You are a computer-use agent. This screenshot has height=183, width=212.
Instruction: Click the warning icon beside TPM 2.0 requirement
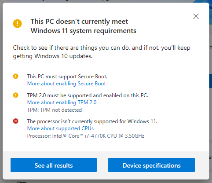pos(15,95)
